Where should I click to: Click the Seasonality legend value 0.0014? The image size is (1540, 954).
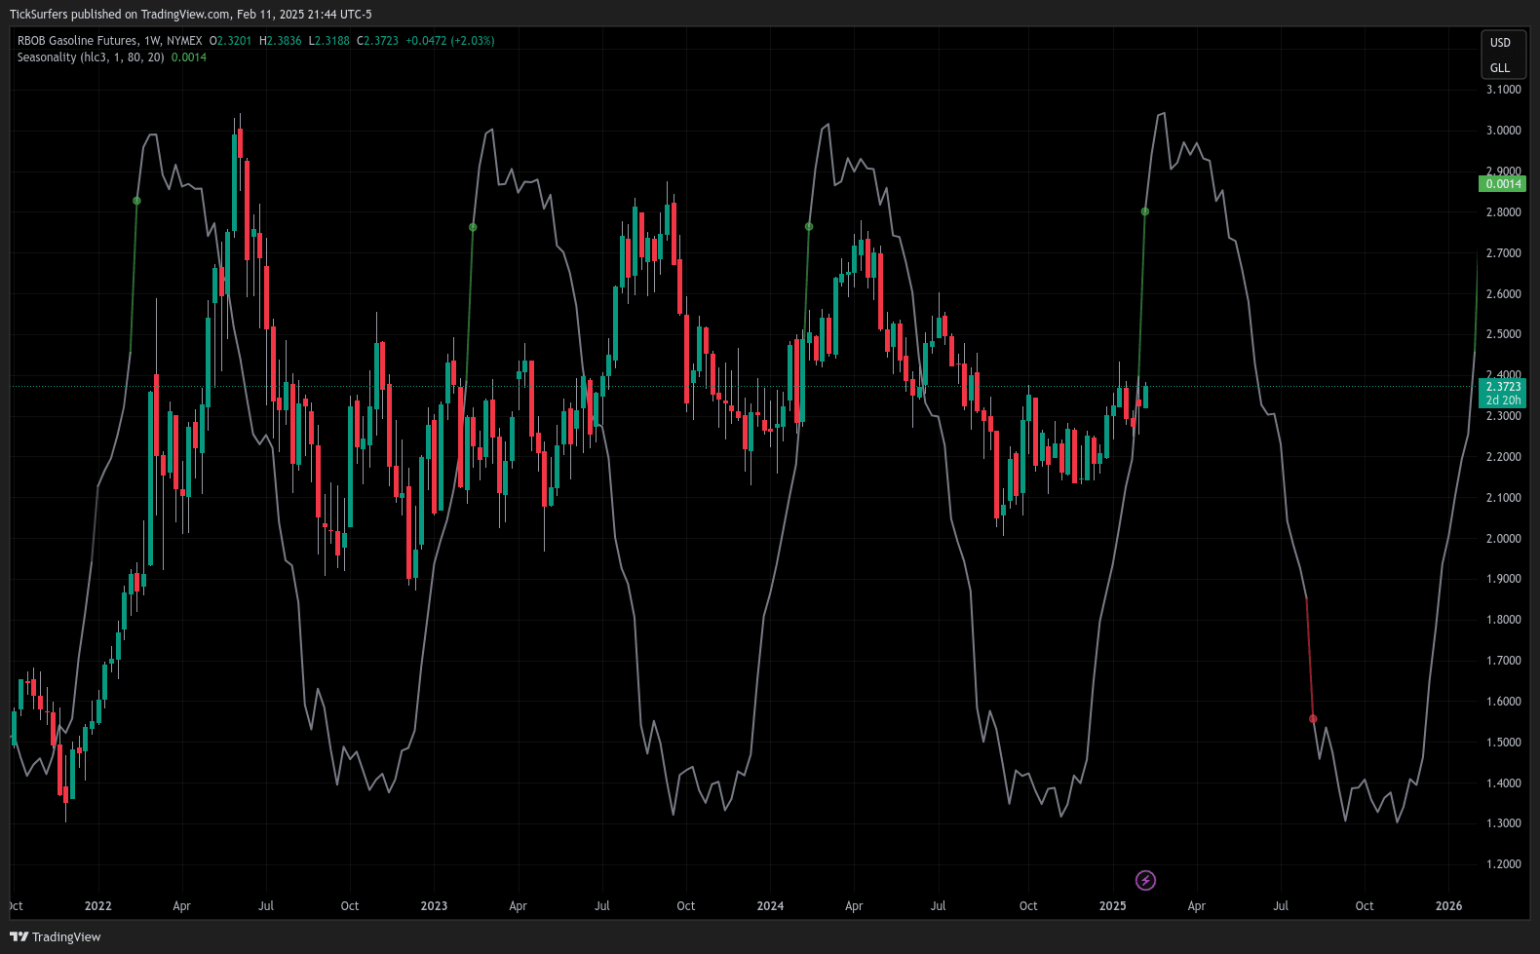click(189, 57)
